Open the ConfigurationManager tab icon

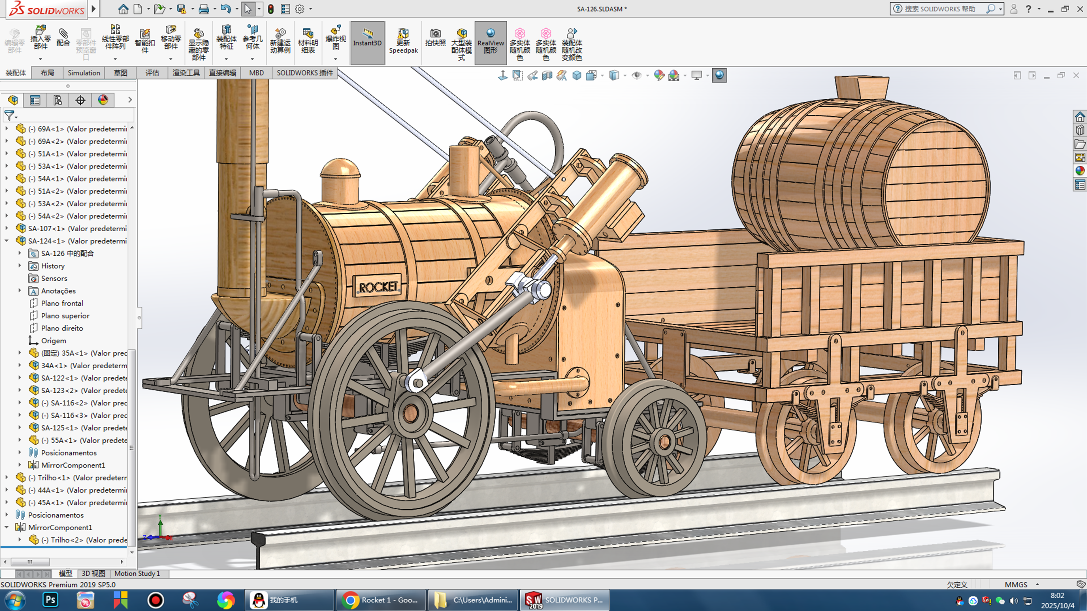(x=57, y=100)
